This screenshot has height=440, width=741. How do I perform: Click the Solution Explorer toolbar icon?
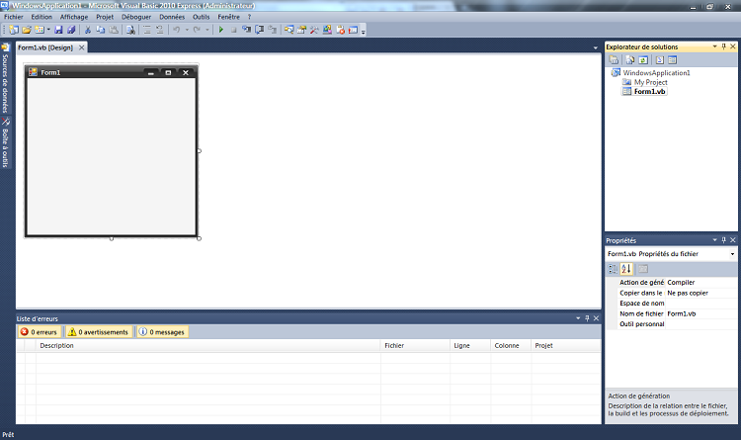click(x=288, y=30)
